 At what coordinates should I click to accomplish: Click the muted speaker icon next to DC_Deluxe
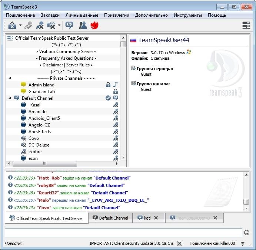(x=23, y=145)
